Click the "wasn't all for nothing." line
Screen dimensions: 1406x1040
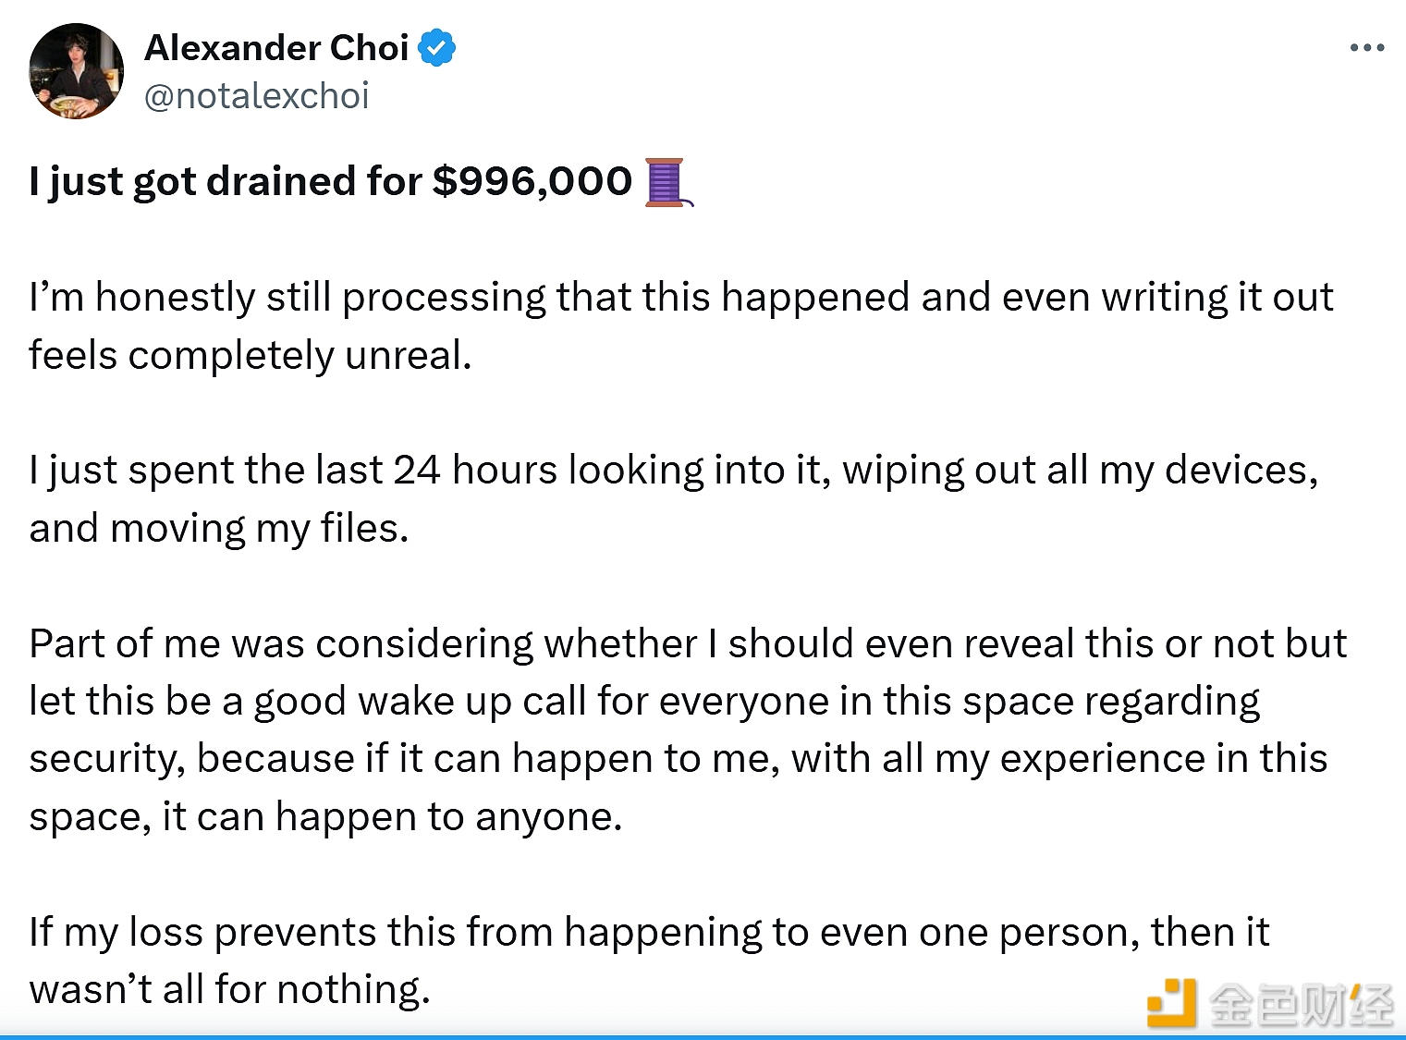click(x=230, y=990)
